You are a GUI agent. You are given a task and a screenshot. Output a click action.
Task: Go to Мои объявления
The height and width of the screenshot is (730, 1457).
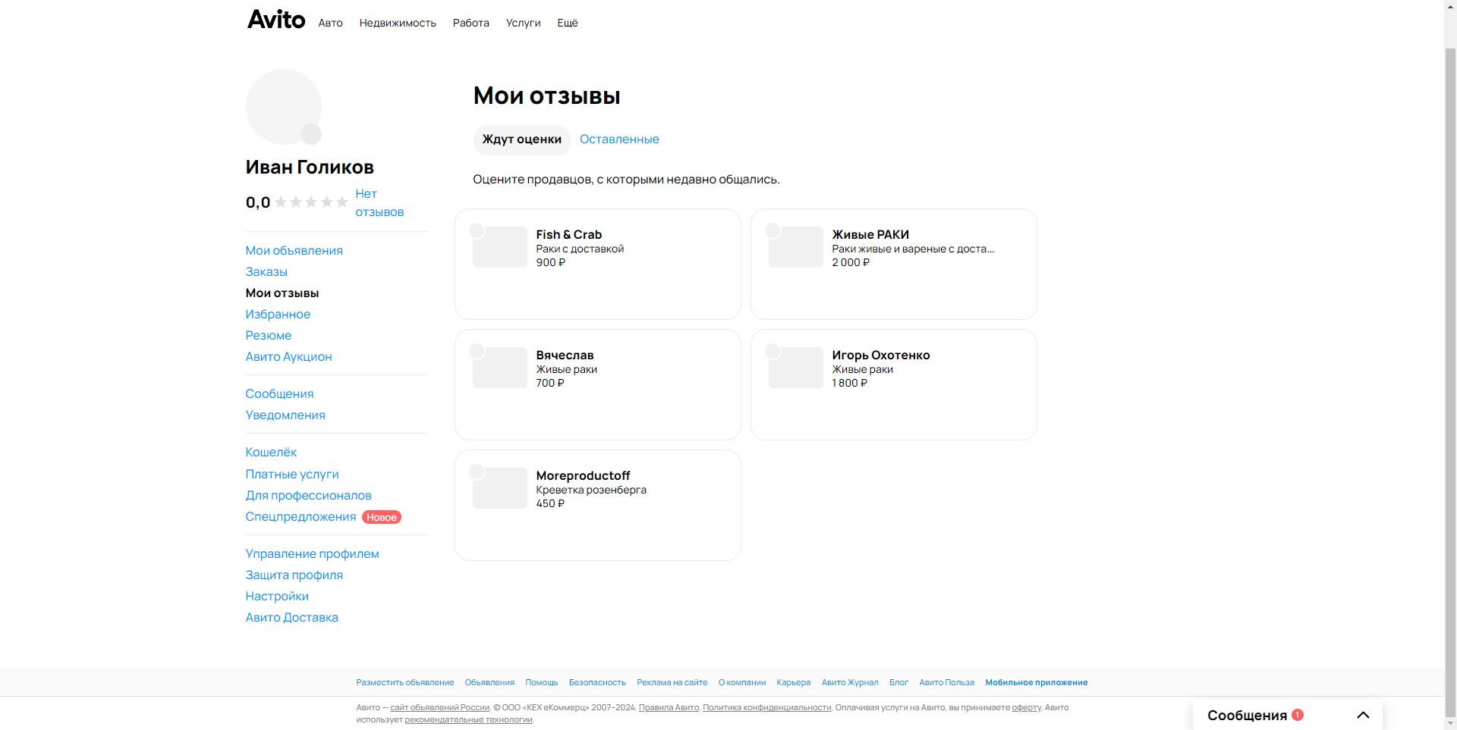point(294,250)
